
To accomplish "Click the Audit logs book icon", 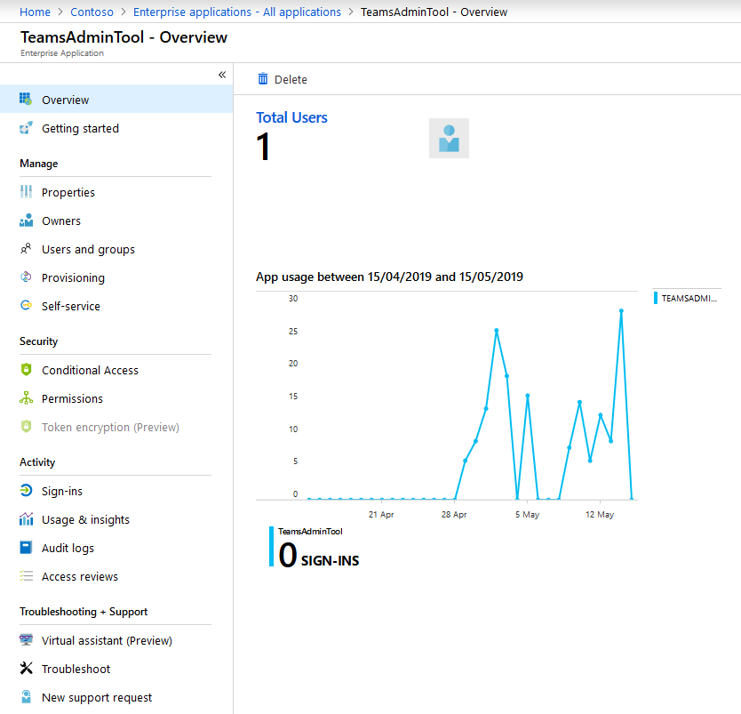I will coord(26,548).
